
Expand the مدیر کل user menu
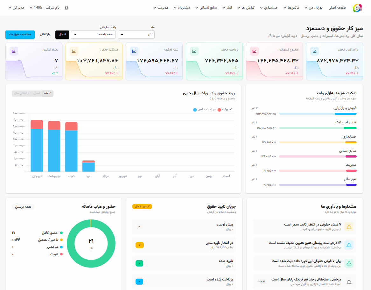click(17, 8)
